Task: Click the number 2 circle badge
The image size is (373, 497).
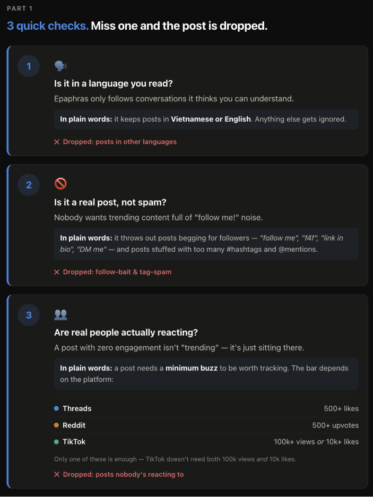Action: click(29, 185)
